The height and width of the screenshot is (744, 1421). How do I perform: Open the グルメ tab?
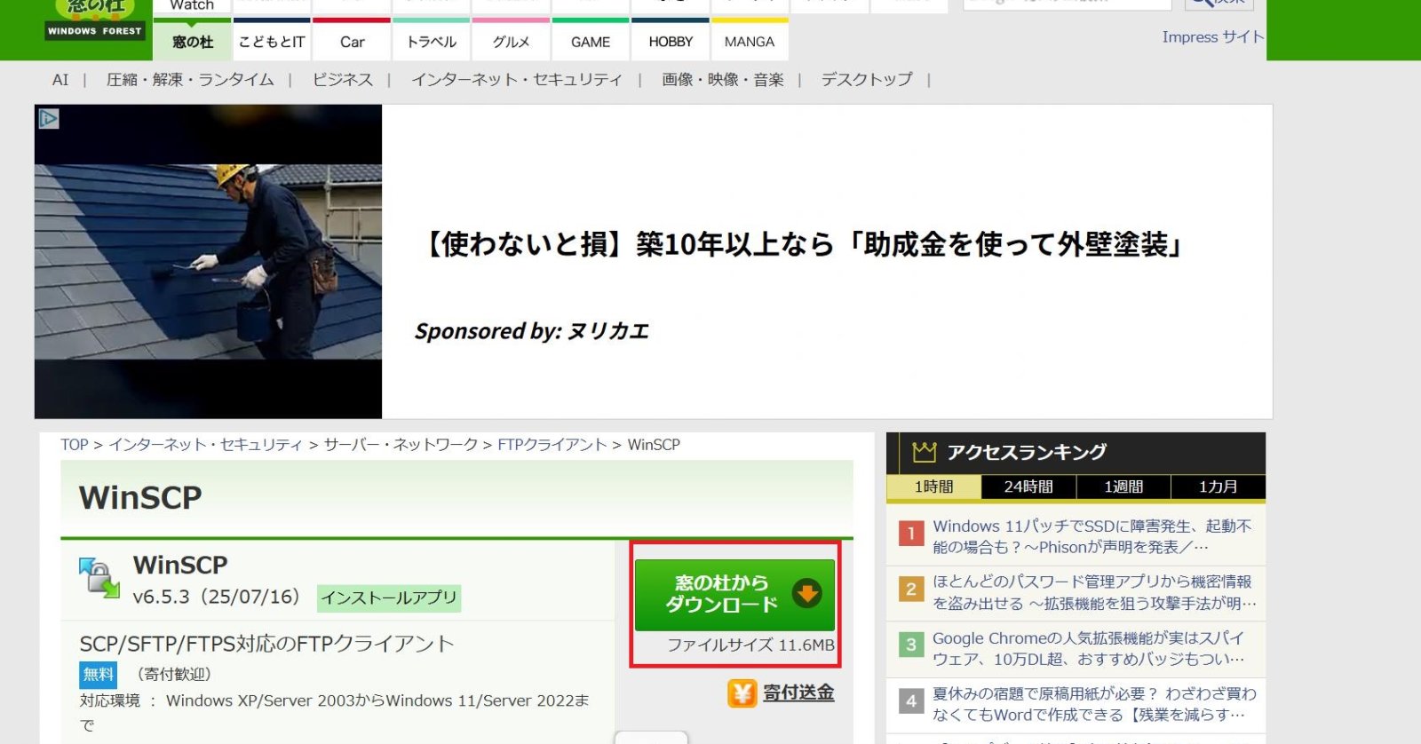[x=511, y=42]
